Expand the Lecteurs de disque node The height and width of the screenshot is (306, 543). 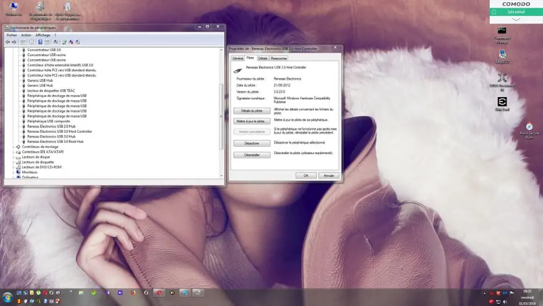click(x=14, y=157)
